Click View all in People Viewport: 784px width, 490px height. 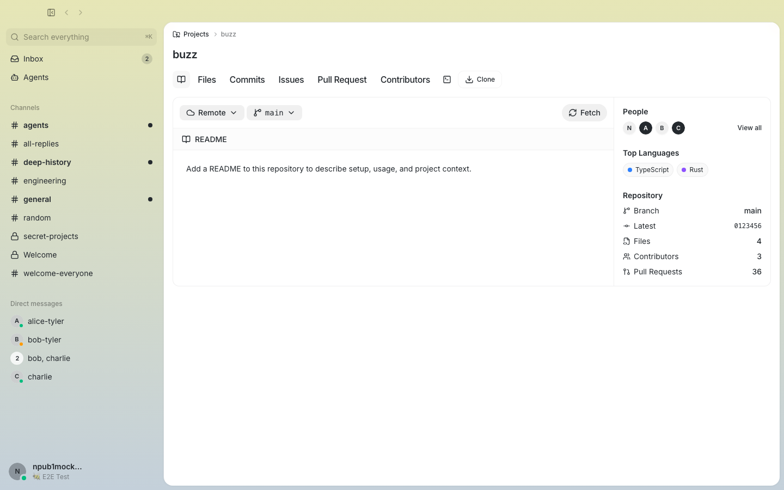749,128
